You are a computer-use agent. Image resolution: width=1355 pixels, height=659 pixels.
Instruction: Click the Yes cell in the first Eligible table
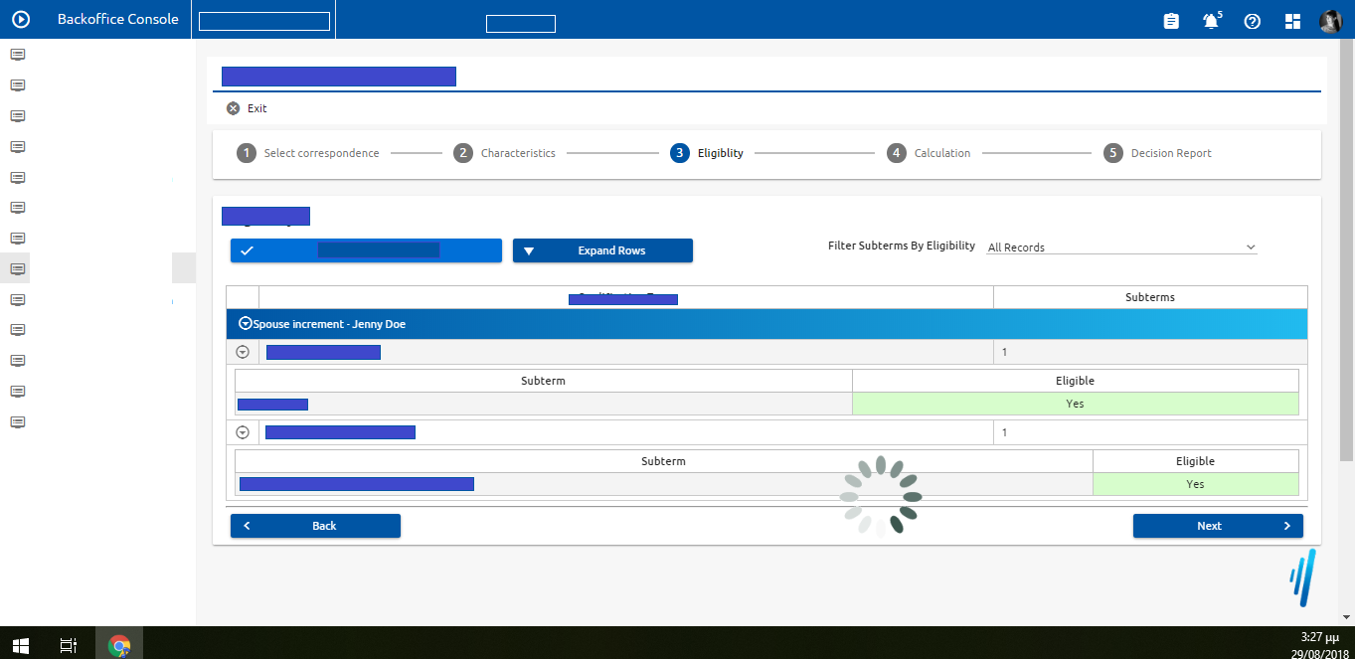click(1075, 404)
